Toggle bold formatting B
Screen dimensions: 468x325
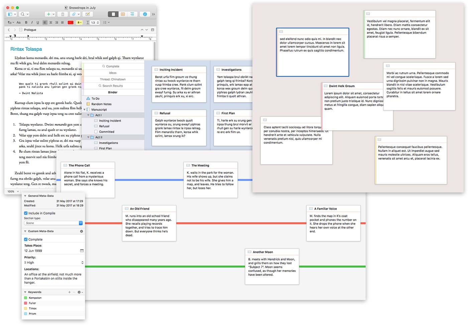[x=26, y=23]
